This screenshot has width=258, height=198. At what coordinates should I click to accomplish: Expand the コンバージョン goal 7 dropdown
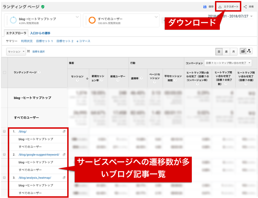227,63
